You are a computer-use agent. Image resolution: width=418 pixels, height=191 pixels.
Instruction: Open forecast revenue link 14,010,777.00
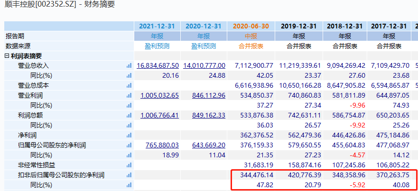pos(204,65)
